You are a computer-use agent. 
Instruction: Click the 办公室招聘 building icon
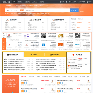(x=7, y=20)
